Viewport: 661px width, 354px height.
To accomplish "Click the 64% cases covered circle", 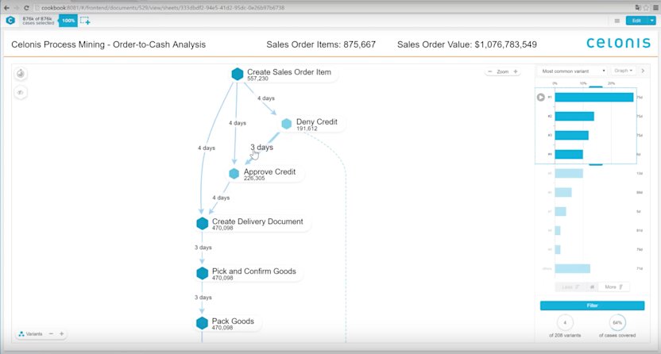I will click(617, 323).
